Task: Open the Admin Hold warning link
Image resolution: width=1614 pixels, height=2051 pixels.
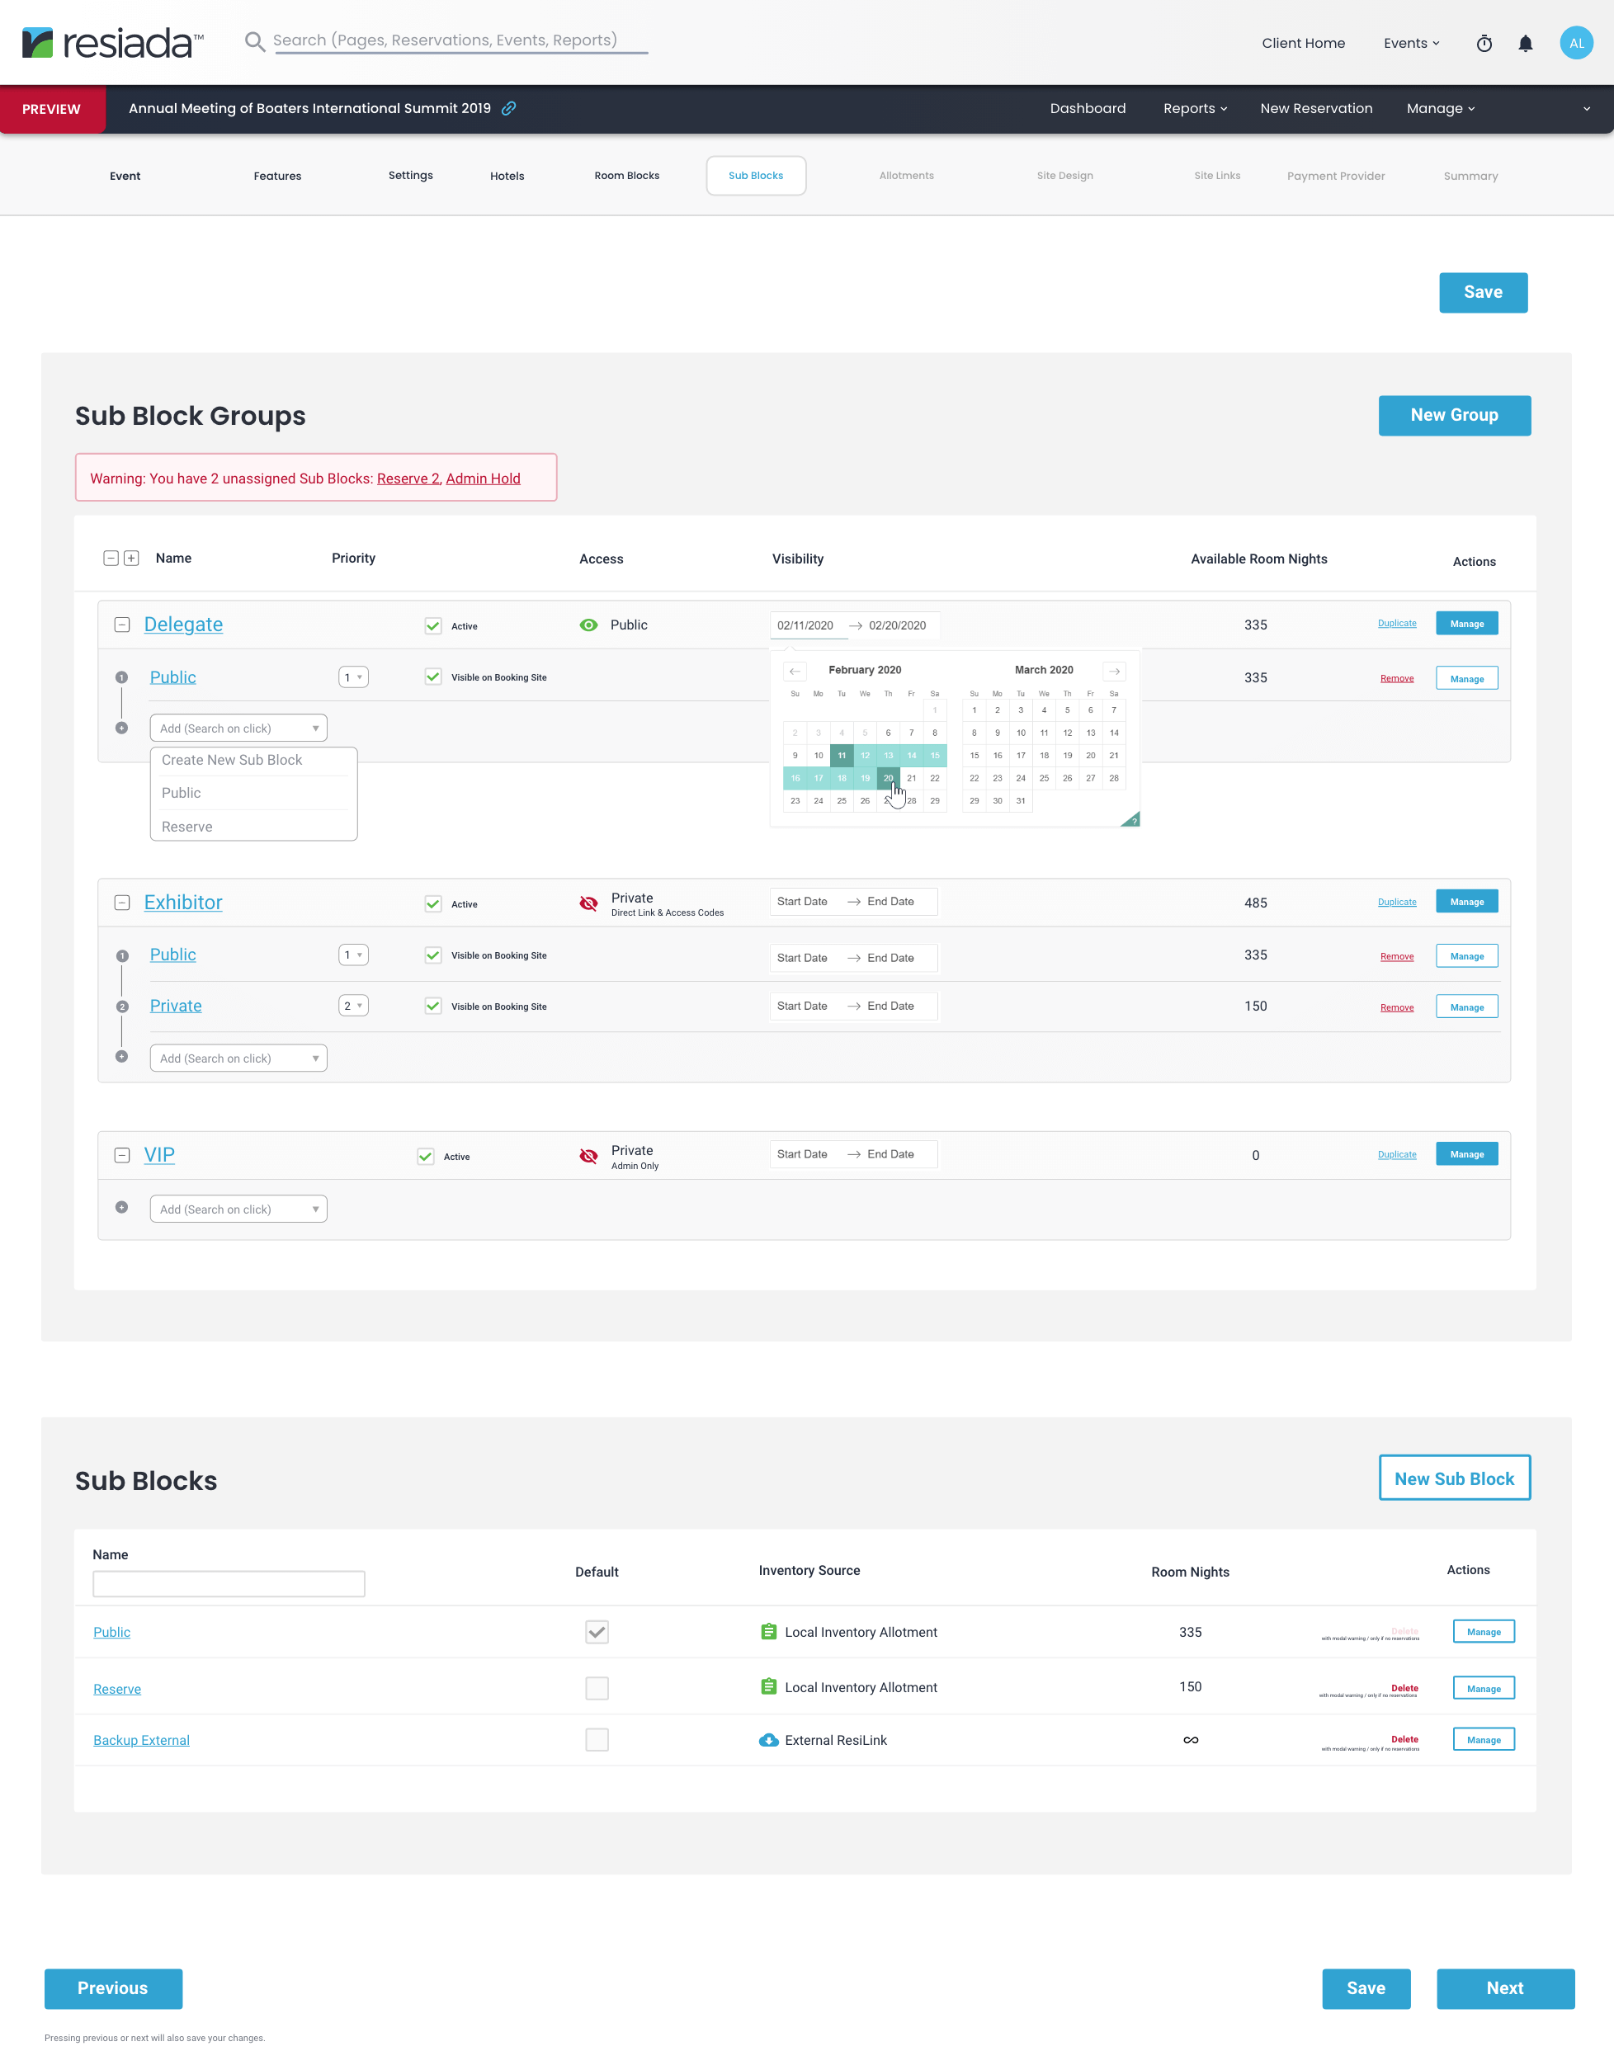Action: (x=483, y=479)
